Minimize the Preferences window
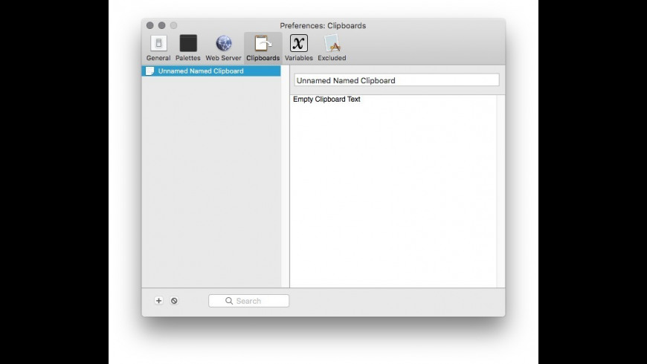The image size is (647, 364). click(x=162, y=25)
